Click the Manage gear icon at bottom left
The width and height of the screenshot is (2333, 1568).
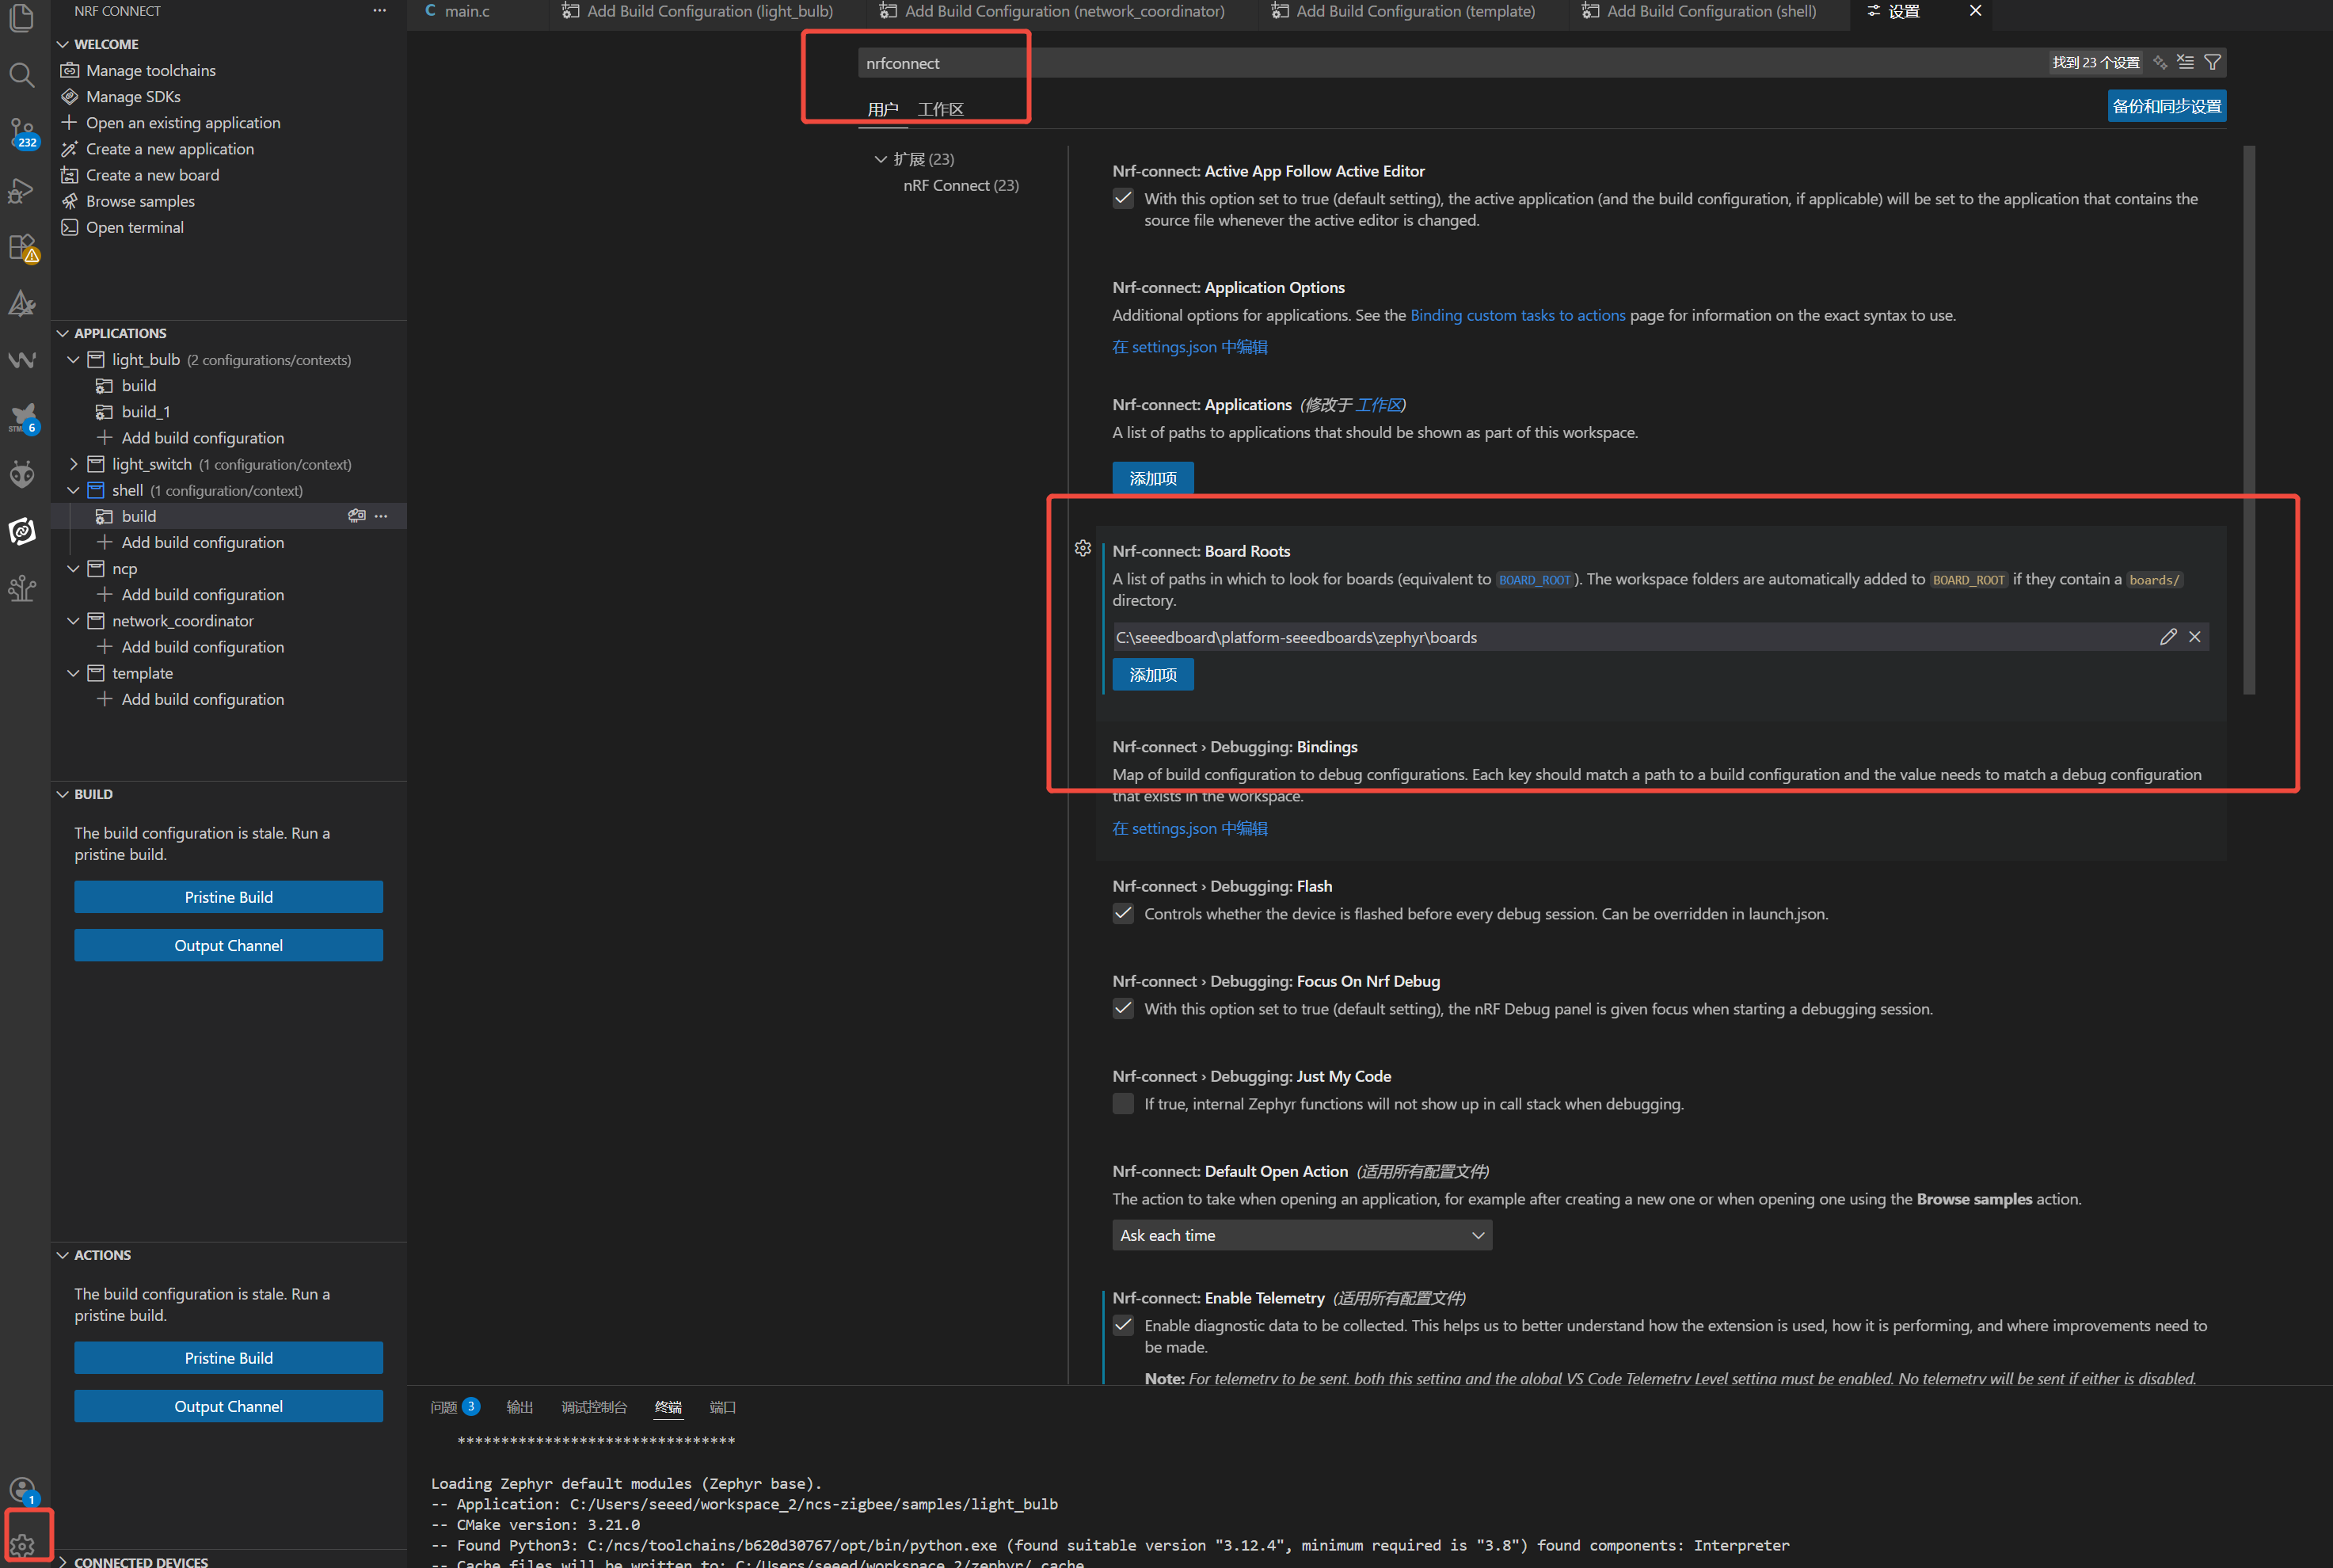coord(23,1545)
